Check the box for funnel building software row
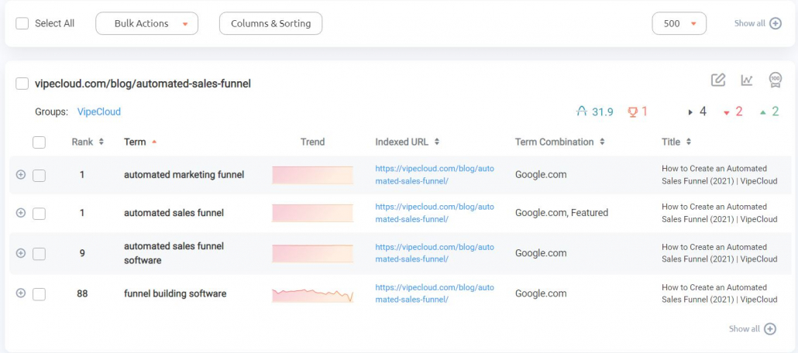Screen dimensions: 798x353 click(x=40, y=294)
